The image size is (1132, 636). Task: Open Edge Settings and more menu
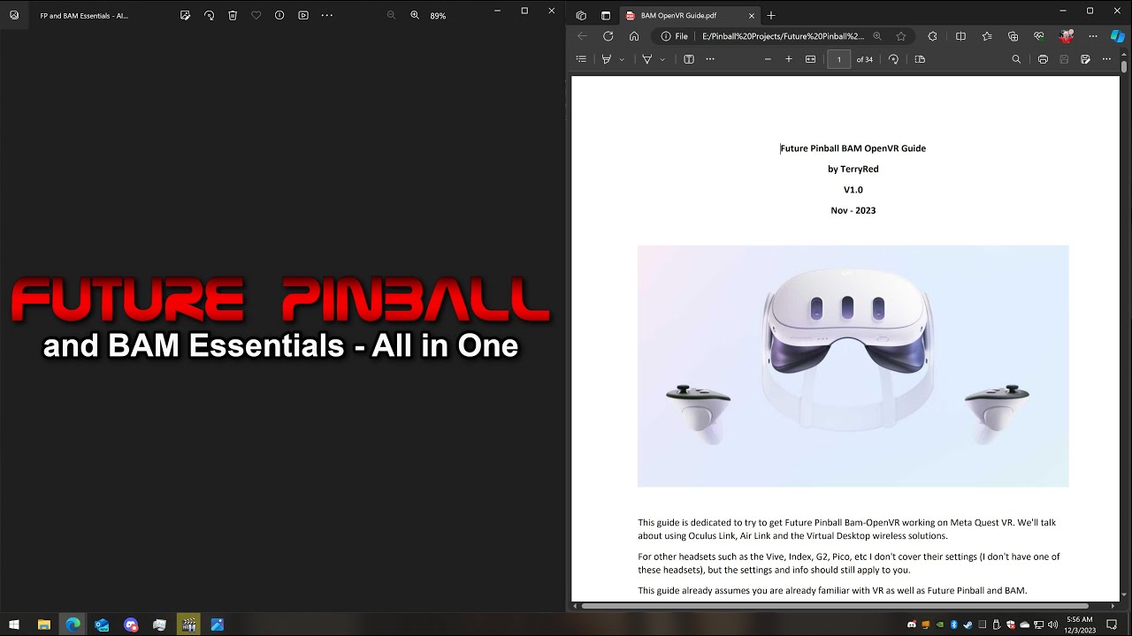(1093, 36)
